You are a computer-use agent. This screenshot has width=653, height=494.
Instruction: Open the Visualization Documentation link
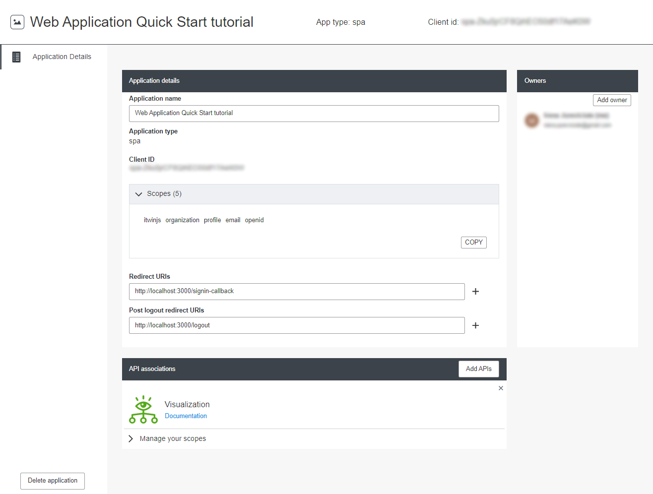pyautogui.click(x=186, y=416)
